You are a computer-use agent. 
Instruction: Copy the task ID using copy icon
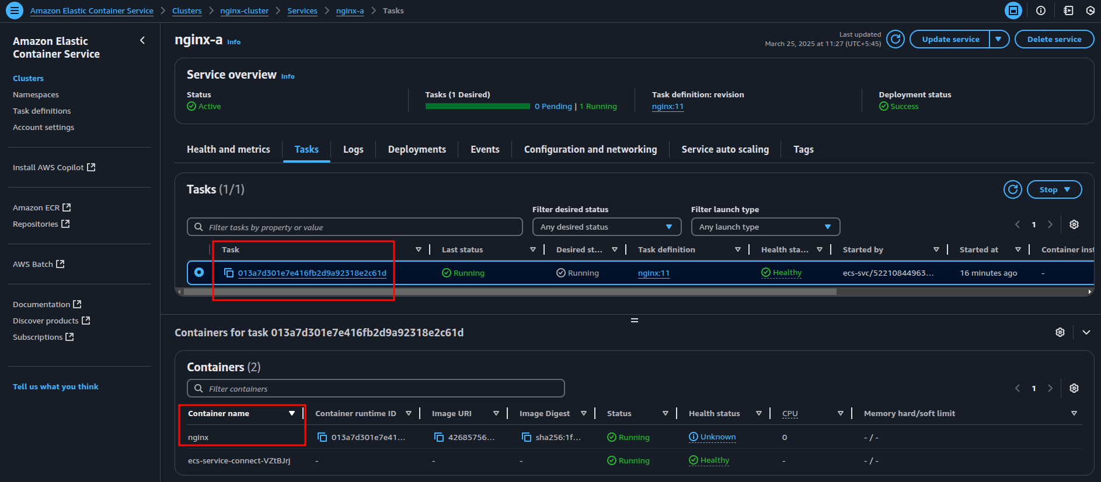point(229,273)
